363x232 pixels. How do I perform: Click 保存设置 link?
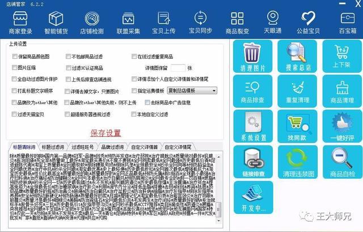105,133
